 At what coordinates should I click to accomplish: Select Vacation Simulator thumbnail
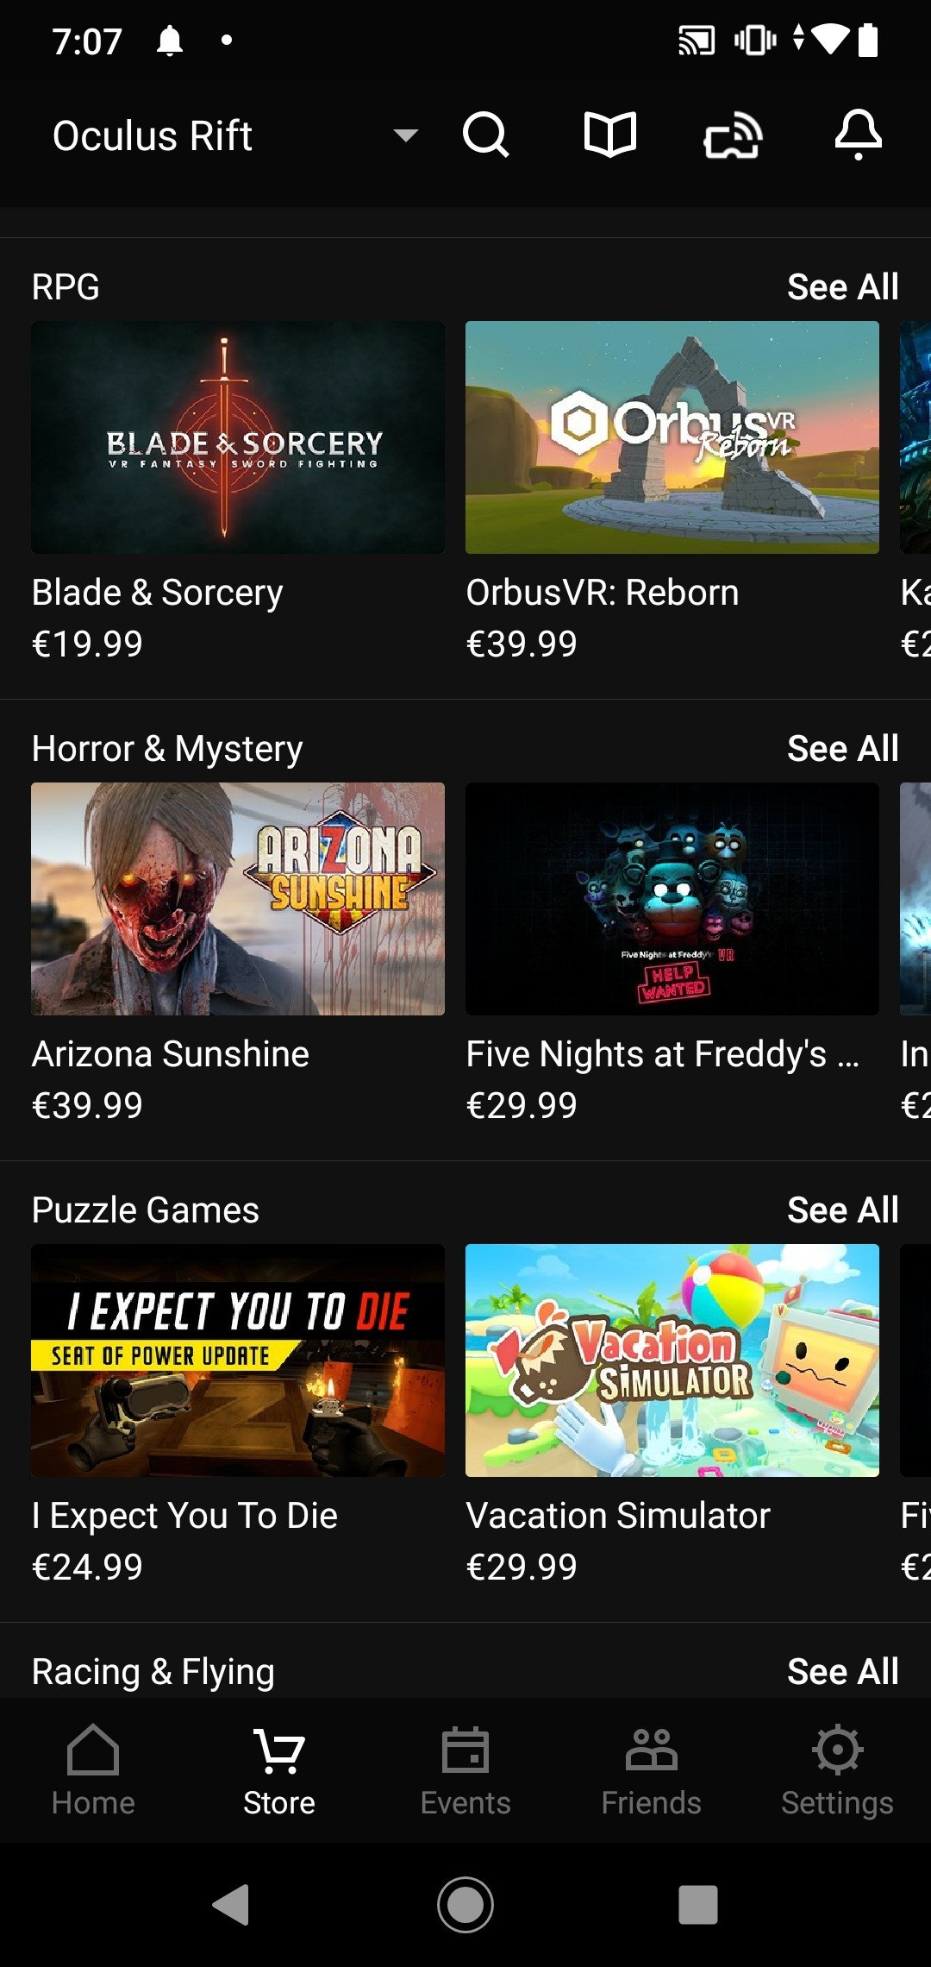pos(672,1361)
